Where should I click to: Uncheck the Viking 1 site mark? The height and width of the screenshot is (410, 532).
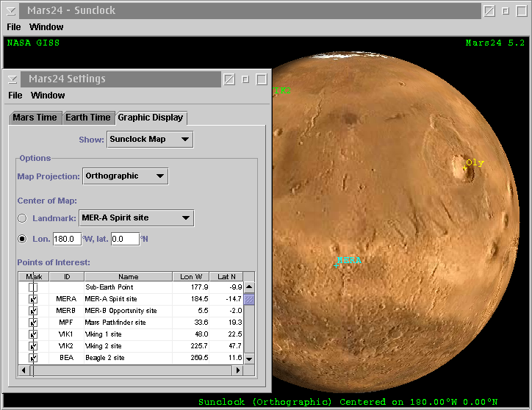[33, 334]
